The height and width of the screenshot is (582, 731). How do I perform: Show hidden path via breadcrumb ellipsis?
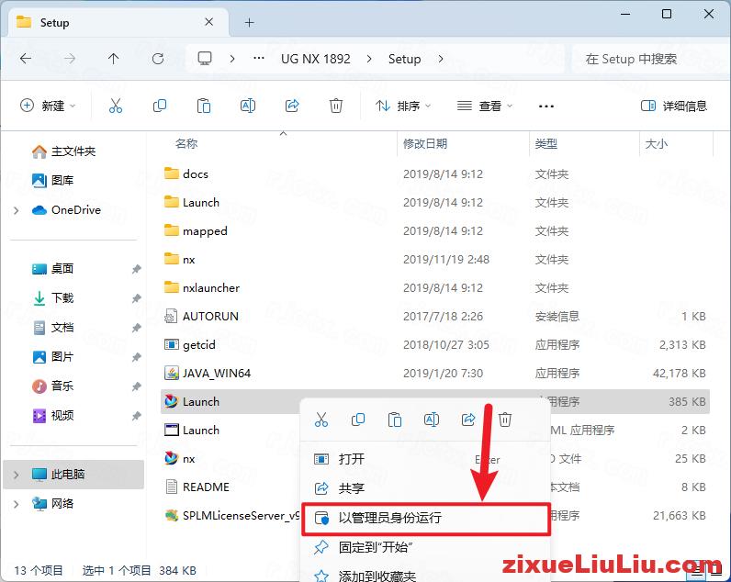coord(259,59)
